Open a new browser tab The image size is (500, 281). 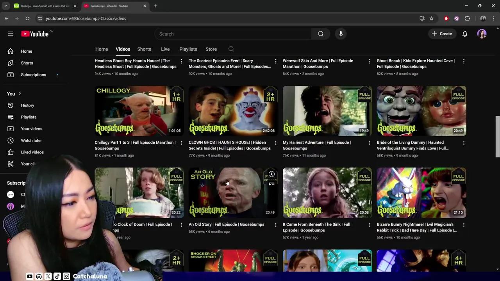tap(155, 6)
